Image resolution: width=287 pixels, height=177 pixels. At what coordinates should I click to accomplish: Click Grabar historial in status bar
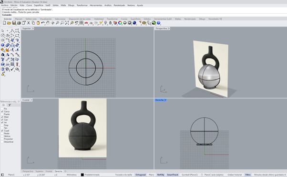tap(235, 175)
